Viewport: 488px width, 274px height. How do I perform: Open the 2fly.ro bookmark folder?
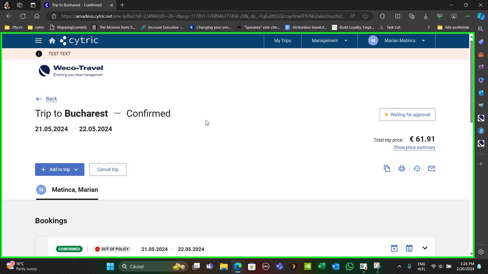pyautogui.click(x=14, y=27)
